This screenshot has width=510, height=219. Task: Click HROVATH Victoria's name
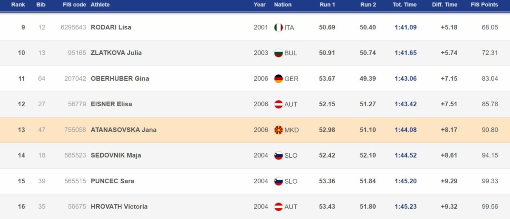click(119, 206)
